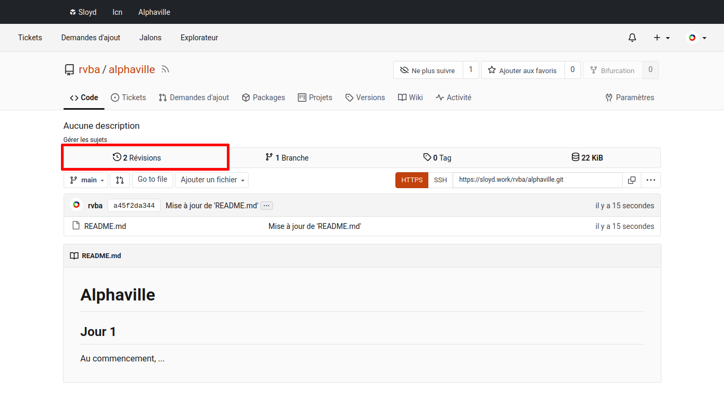
Task: Open the 2 Révisions commit history link
Action: point(137,158)
